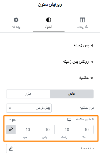
Task: Click the بالا border radius field
Action: click(x=84, y=130)
